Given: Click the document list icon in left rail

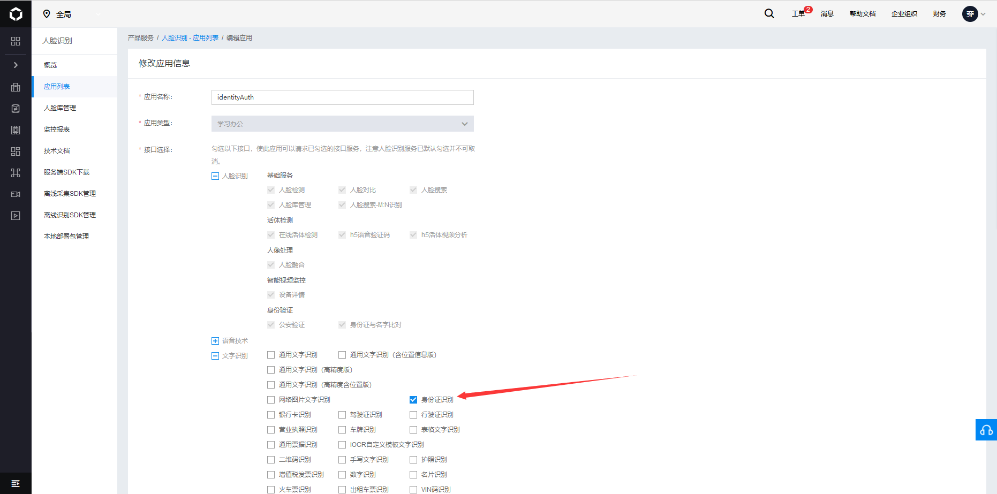Looking at the screenshot, I should [16, 109].
